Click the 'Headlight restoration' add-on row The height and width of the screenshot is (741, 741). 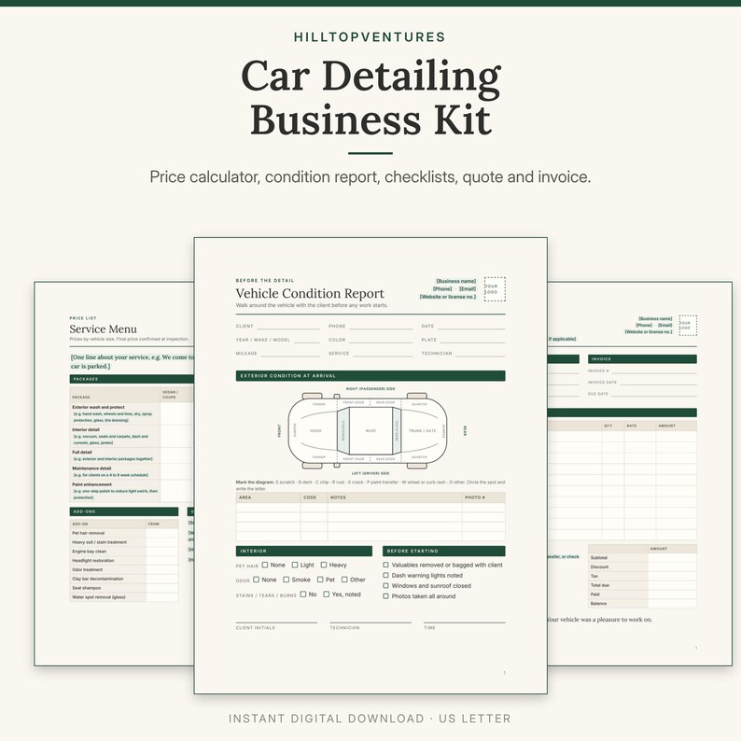click(x=124, y=561)
